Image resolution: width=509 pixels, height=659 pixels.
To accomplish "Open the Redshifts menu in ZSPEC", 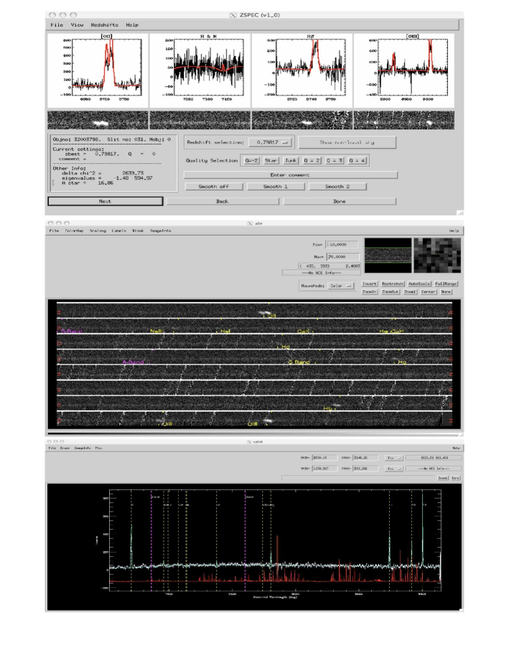I will (105, 25).
